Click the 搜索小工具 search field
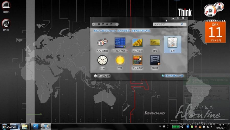This screenshot has width=230, height=130. pyautogui.click(x=167, y=24)
